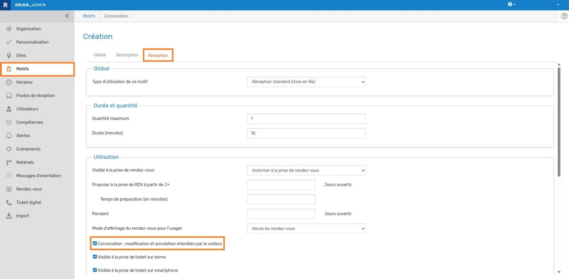Viewport: 569px width, 279px height.
Task: Click the Sites location pin icon
Action: [x=8, y=55]
